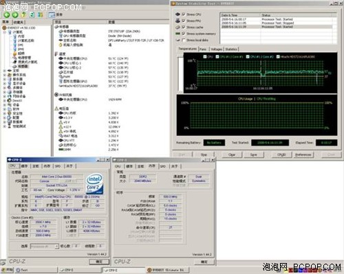
Task: Toggle the CPU #1 / Core #1 graph checkbox
Action: tap(217, 56)
